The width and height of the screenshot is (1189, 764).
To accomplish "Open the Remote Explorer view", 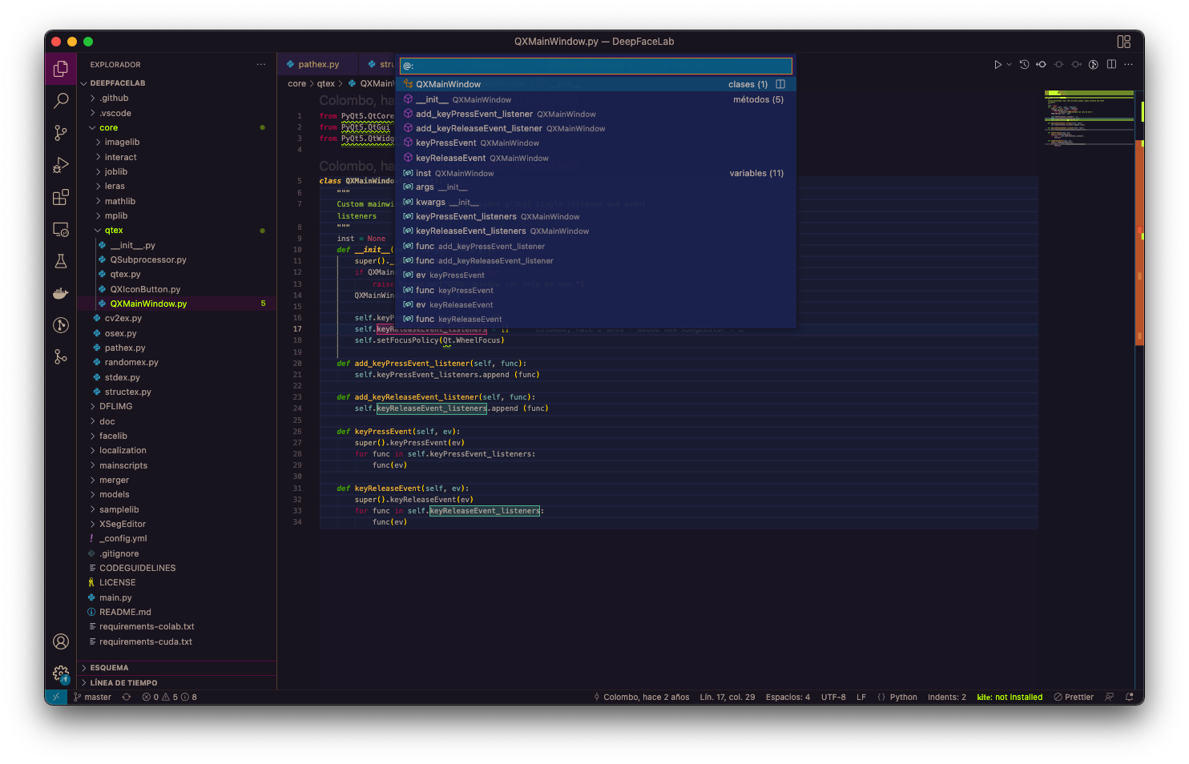I will point(60,229).
